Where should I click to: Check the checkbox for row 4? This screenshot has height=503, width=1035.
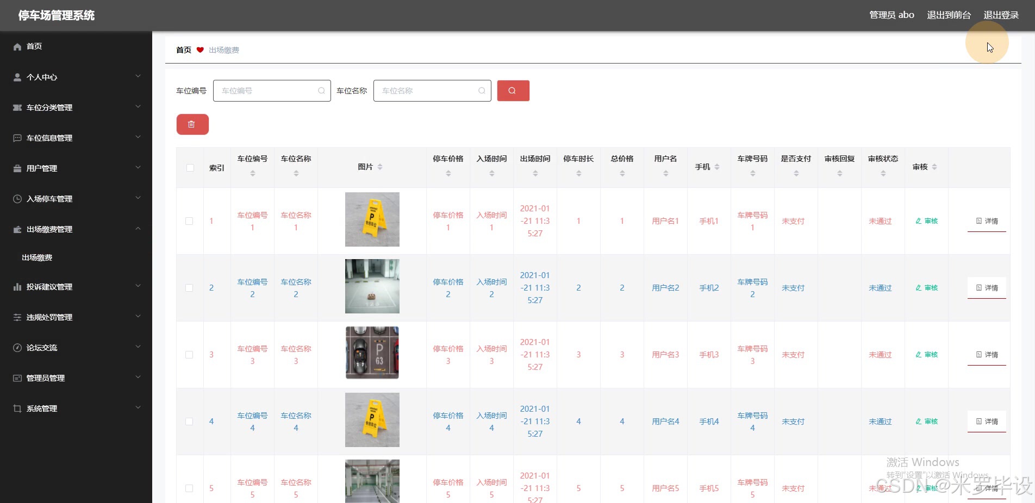tap(189, 422)
